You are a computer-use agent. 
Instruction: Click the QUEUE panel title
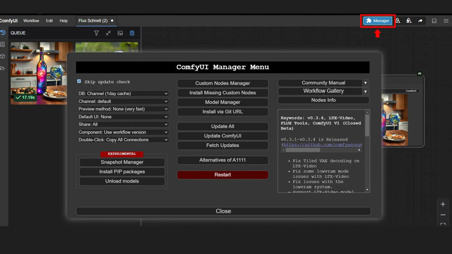[x=18, y=33]
